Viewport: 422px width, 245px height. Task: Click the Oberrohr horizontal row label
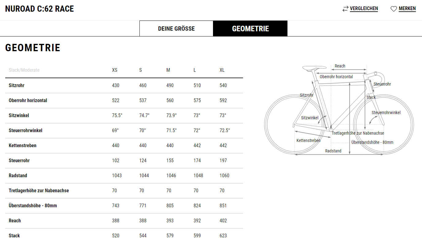point(28,100)
